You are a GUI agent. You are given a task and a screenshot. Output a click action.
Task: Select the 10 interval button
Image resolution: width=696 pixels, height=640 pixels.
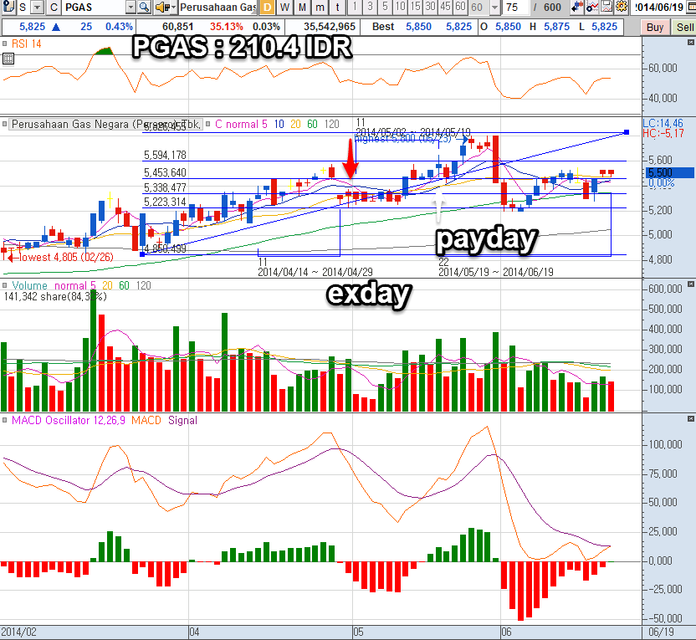coord(401,7)
